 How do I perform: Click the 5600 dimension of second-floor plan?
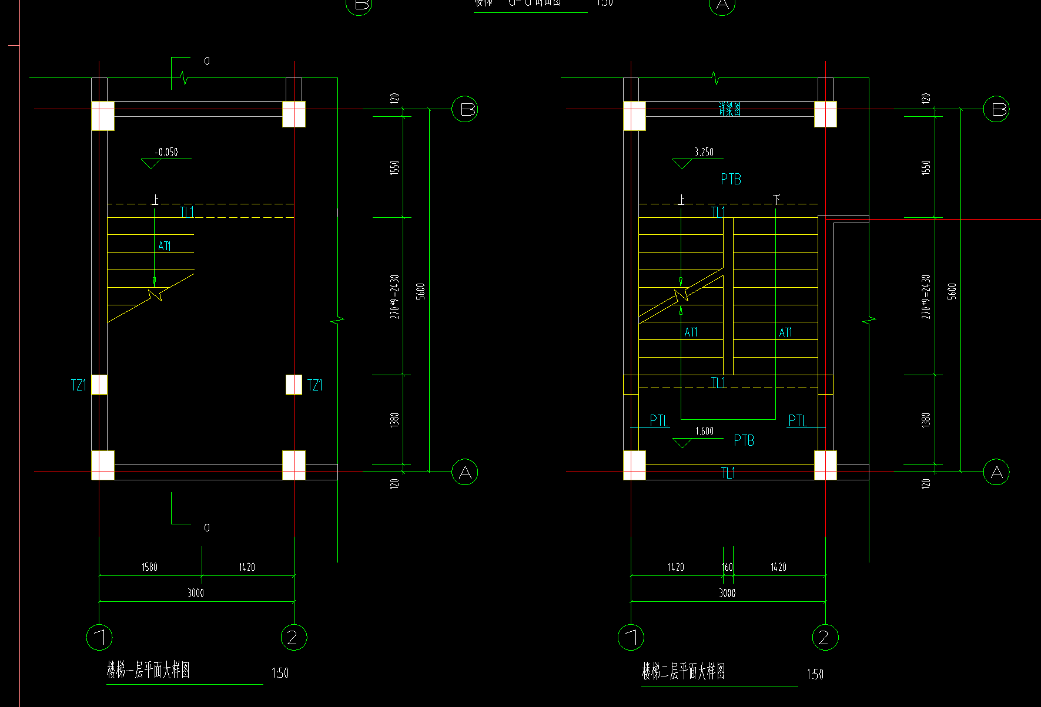point(952,291)
